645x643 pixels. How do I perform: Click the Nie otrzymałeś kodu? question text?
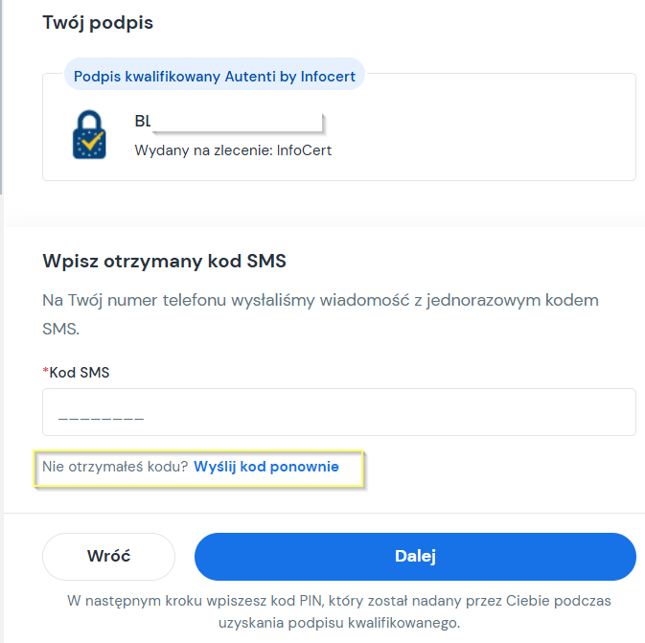pyautogui.click(x=115, y=467)
